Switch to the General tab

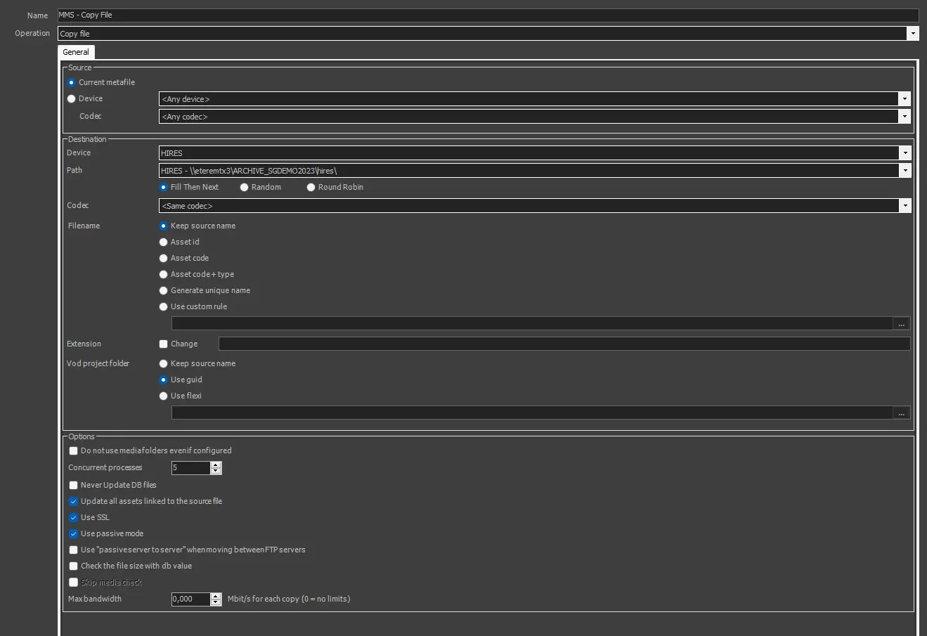[x=76, y=52]
